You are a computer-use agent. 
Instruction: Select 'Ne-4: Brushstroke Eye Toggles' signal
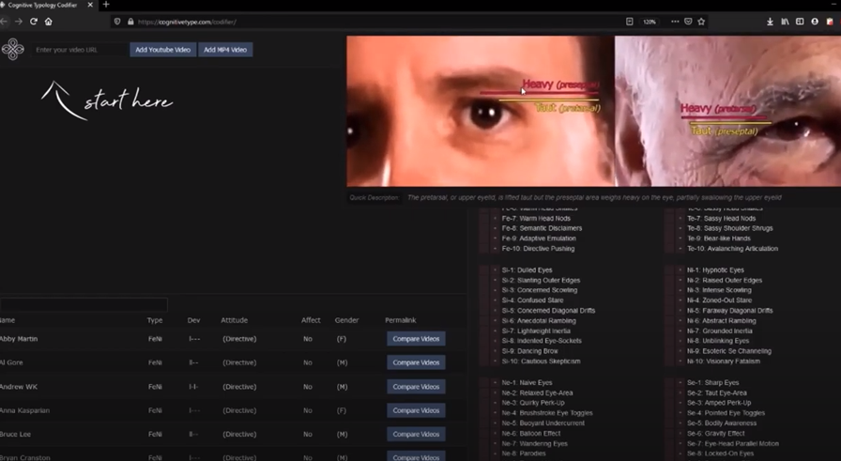click(547, 413)
